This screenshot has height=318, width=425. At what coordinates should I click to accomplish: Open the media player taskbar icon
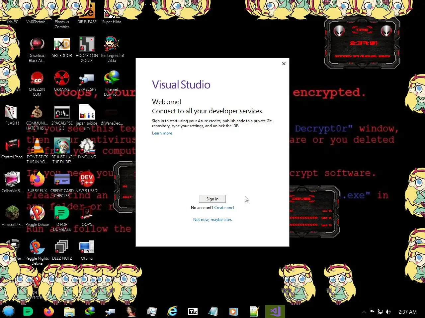coord(234,311)
